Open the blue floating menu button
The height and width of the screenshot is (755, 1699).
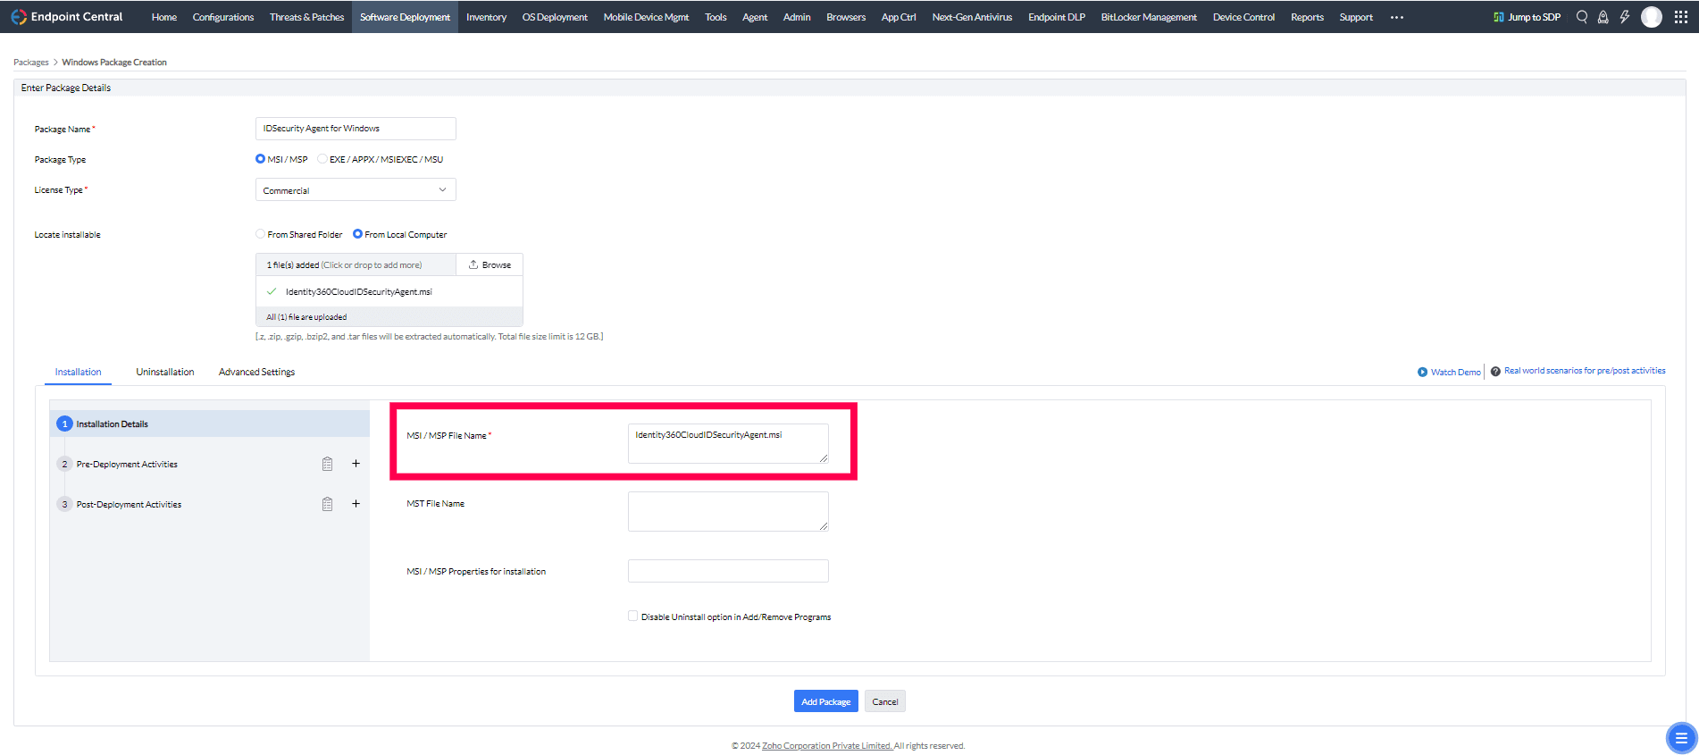(1681, 738)
